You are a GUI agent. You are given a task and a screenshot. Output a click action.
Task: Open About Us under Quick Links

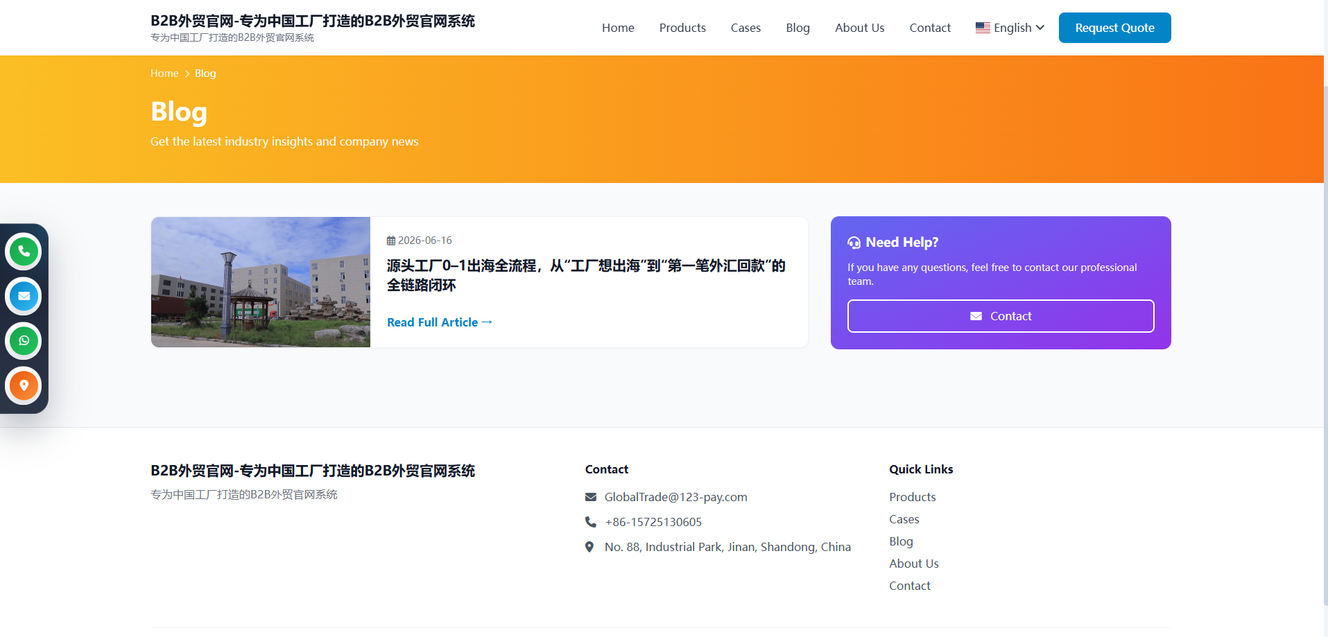tap(914, 564)
